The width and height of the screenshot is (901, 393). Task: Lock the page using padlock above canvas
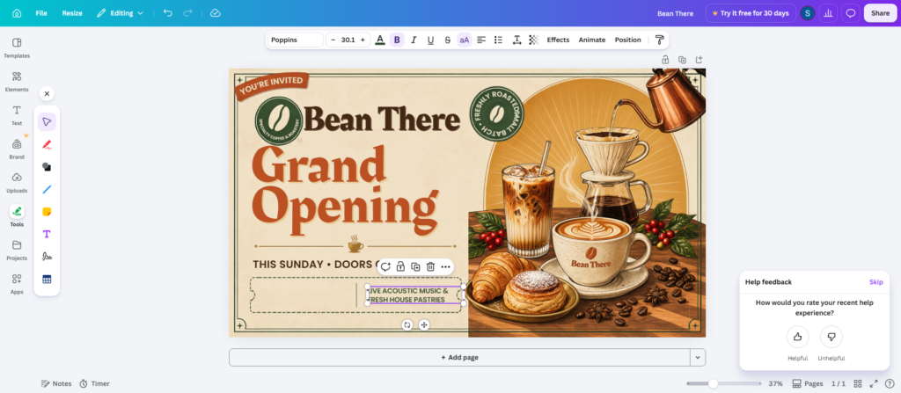[x=665, y=59]
